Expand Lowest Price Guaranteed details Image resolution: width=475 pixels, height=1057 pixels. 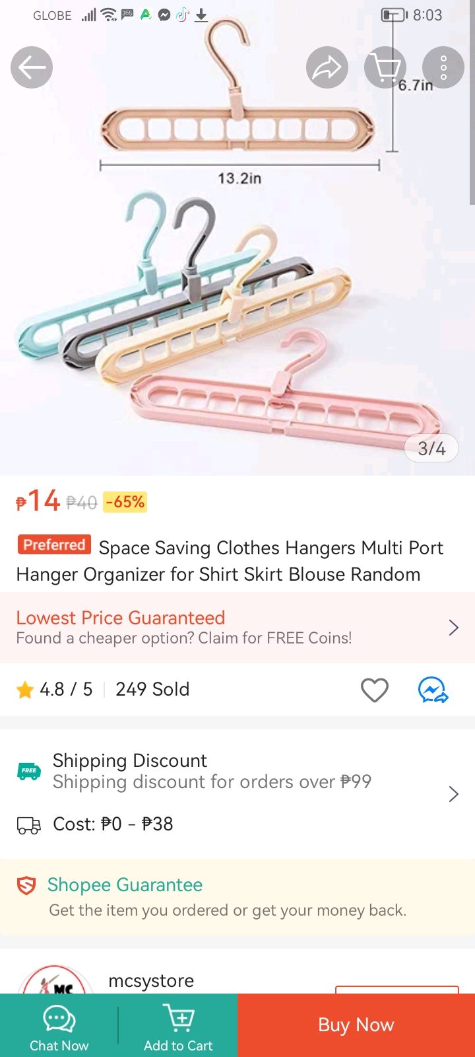[453, 628]
